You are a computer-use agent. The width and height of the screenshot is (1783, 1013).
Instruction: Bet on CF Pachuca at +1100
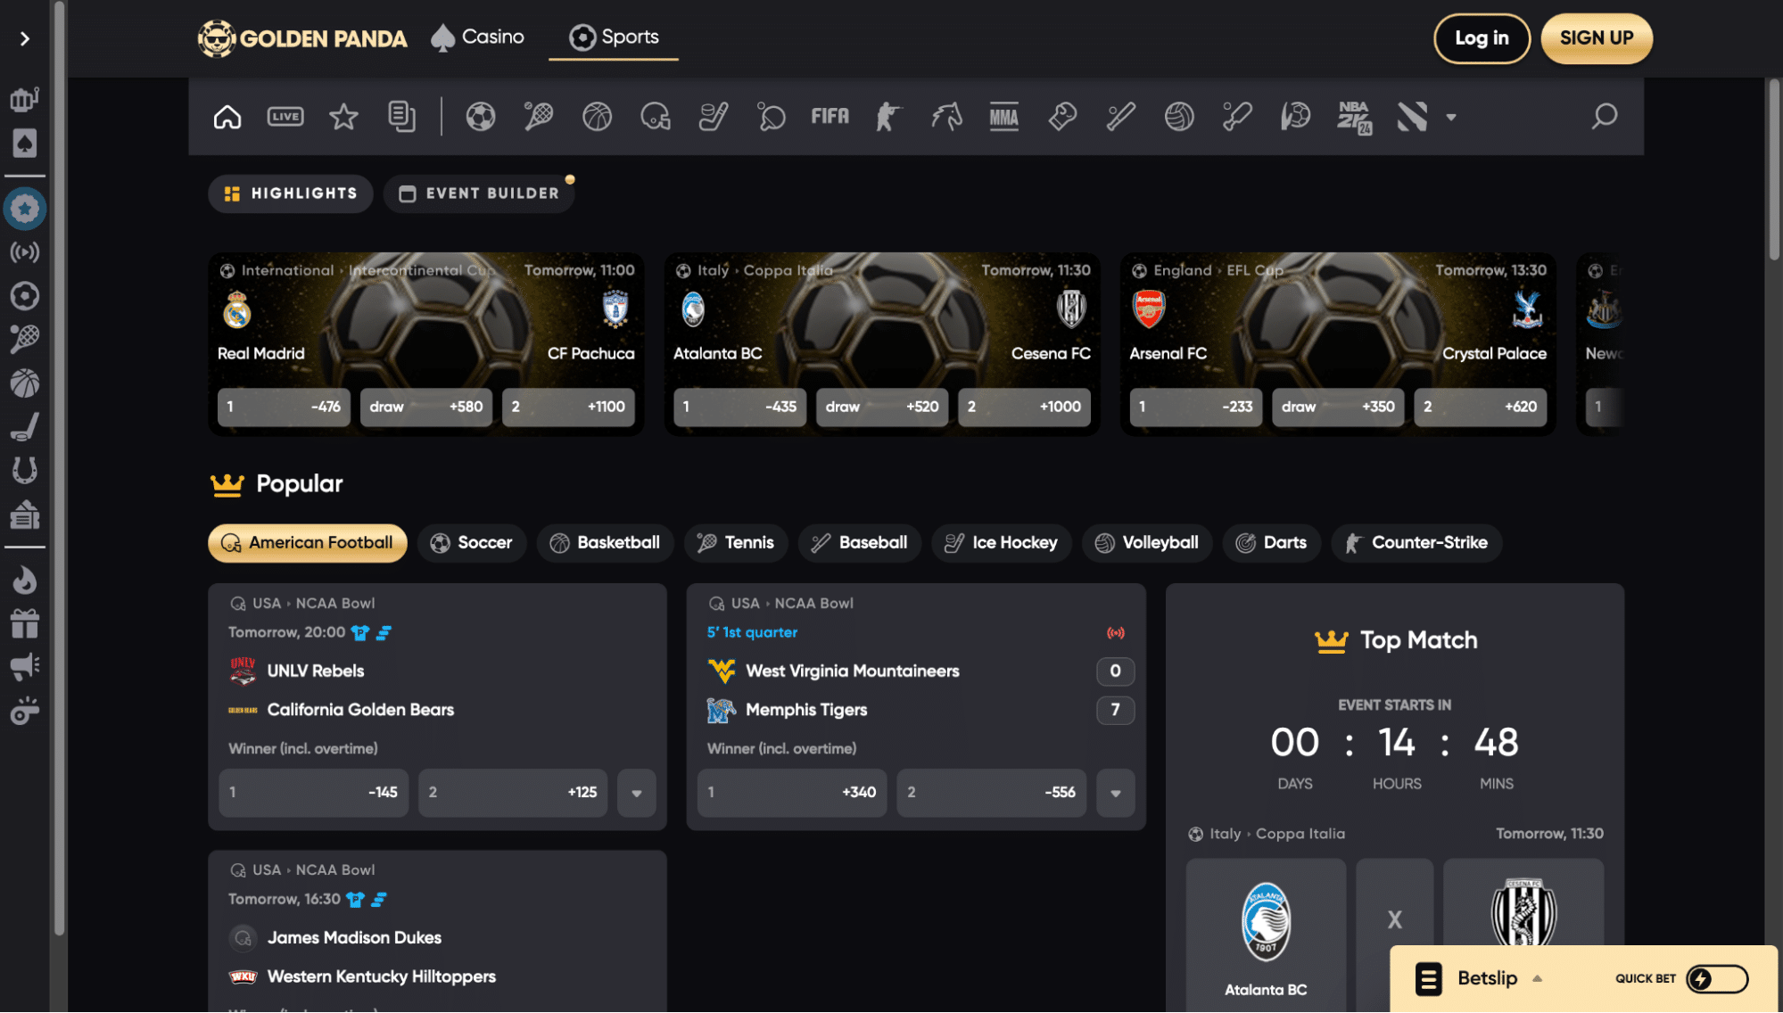568,407
